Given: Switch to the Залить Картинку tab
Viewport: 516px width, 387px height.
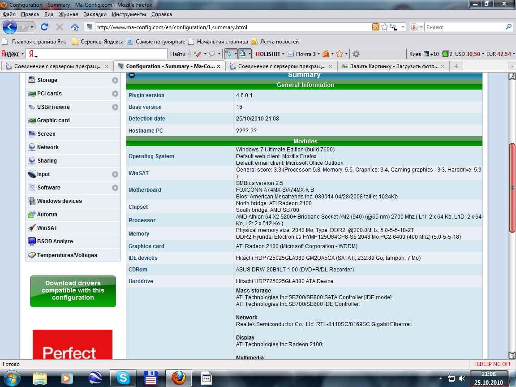Looking at the screenshot, I should coord(394,66).
